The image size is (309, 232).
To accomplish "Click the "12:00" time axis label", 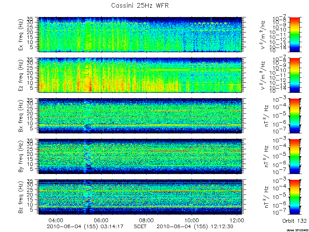I will (237, 220).
